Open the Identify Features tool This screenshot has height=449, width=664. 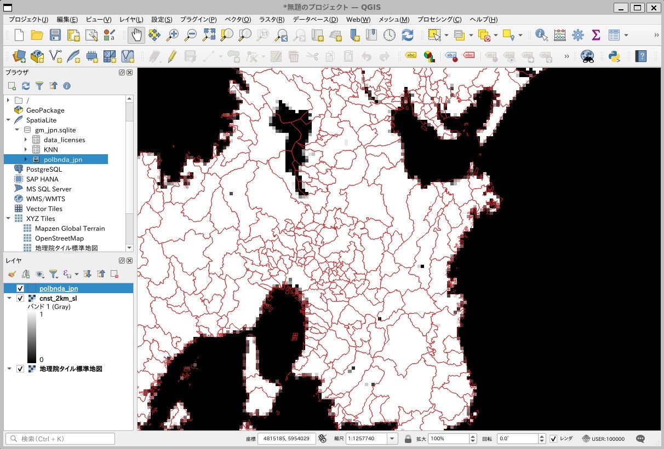[x=541, y=34]
